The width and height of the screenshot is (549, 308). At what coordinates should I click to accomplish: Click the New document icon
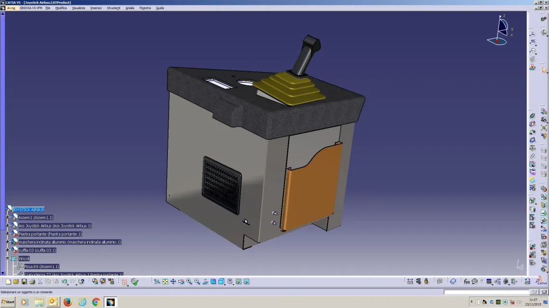click(8, 282)
